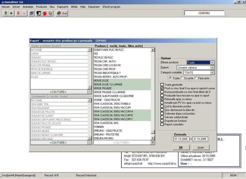Expand the Raport type dropdown

(x=212, y=68)
